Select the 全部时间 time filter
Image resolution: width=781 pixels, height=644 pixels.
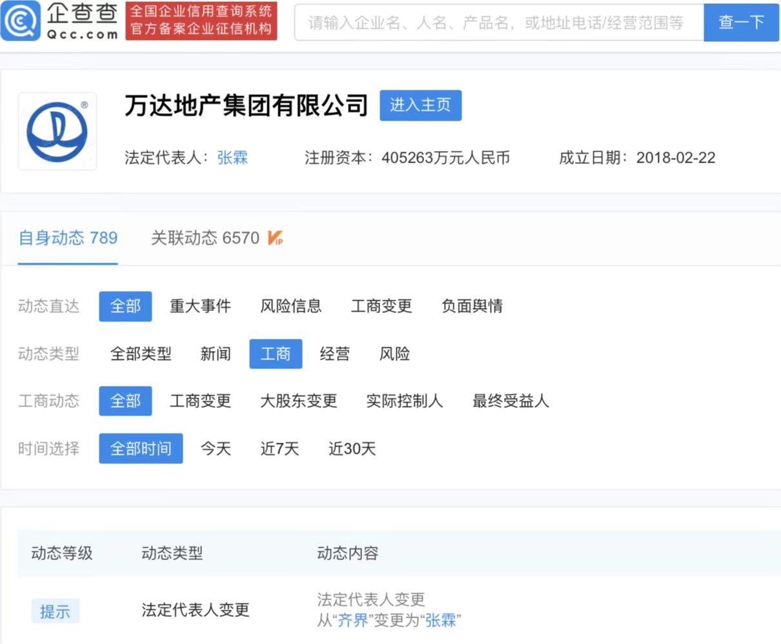point(141,448)
